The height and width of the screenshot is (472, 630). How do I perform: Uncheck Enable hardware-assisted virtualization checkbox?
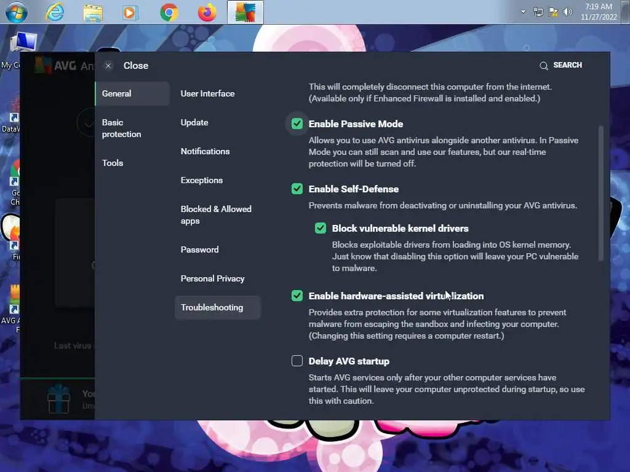coord(297,296)
